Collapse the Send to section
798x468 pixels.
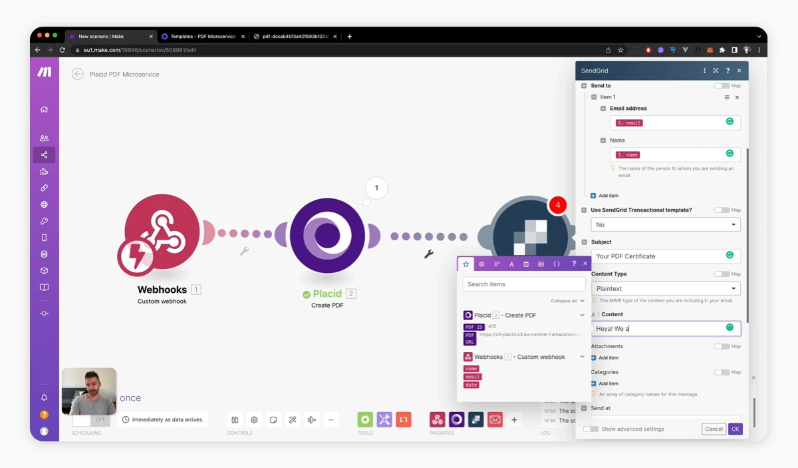pos(584,86)
